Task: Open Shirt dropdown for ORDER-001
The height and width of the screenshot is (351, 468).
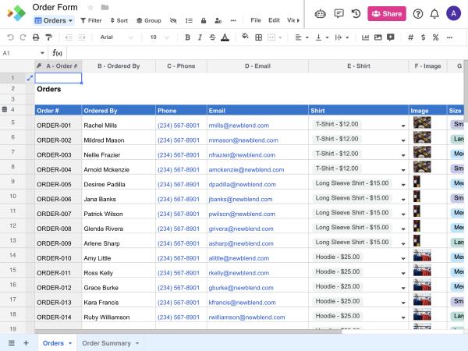Action: pyautogui.click(x=403, y=125)
